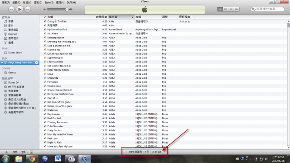Sort by Time column header
This screenshot has width=290, height=163.
point(98,17)
